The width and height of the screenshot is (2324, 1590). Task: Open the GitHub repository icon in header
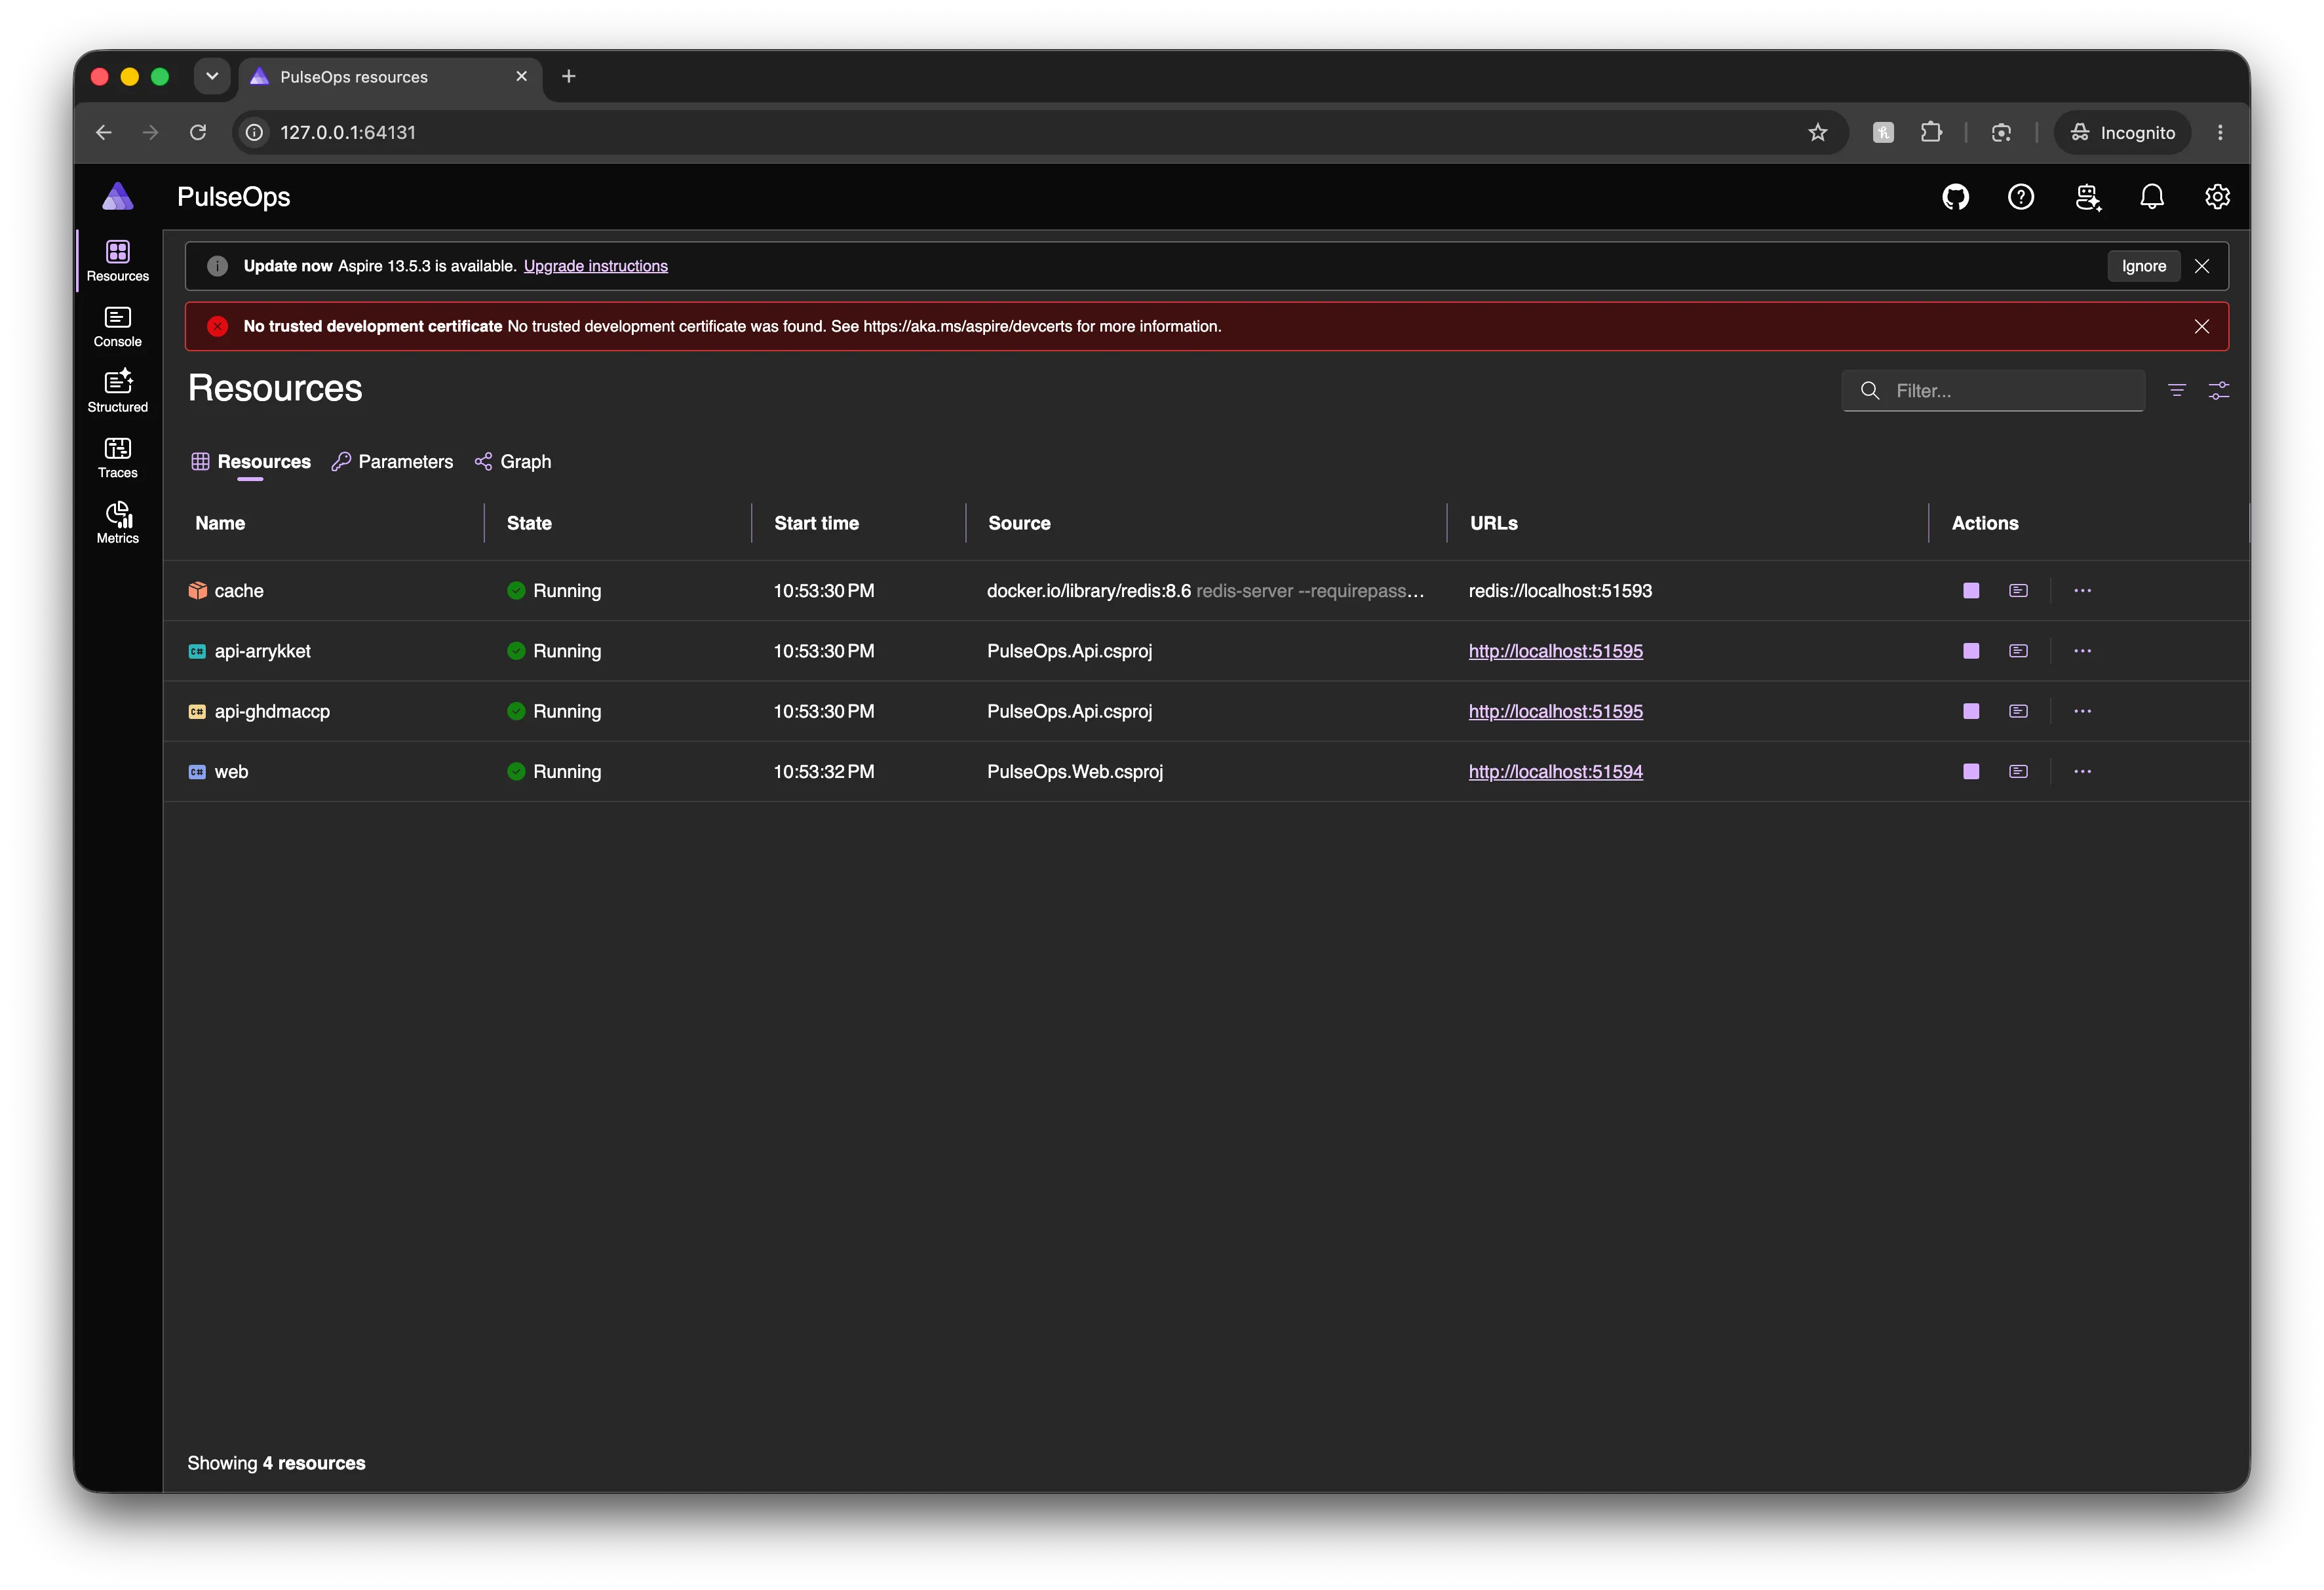point(1955,197)
